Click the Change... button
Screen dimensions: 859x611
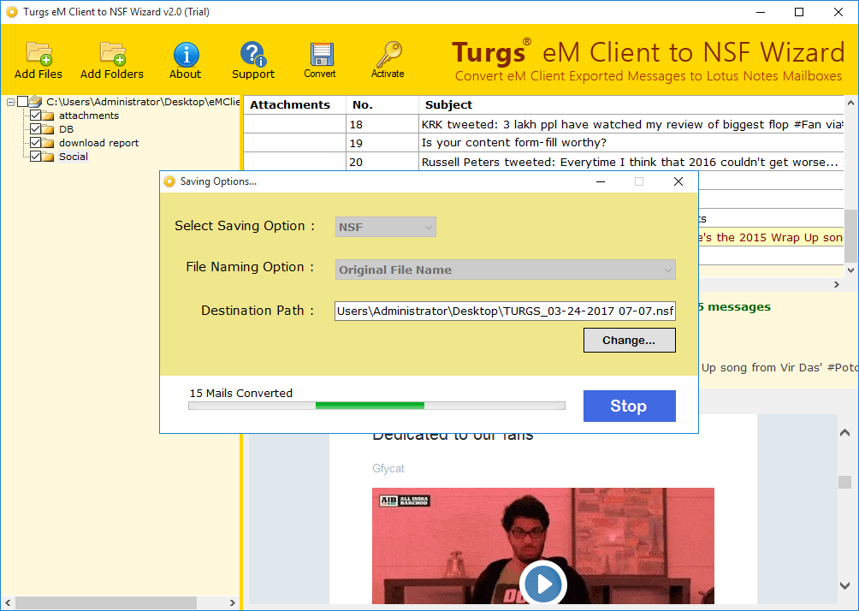coord(630,341)
